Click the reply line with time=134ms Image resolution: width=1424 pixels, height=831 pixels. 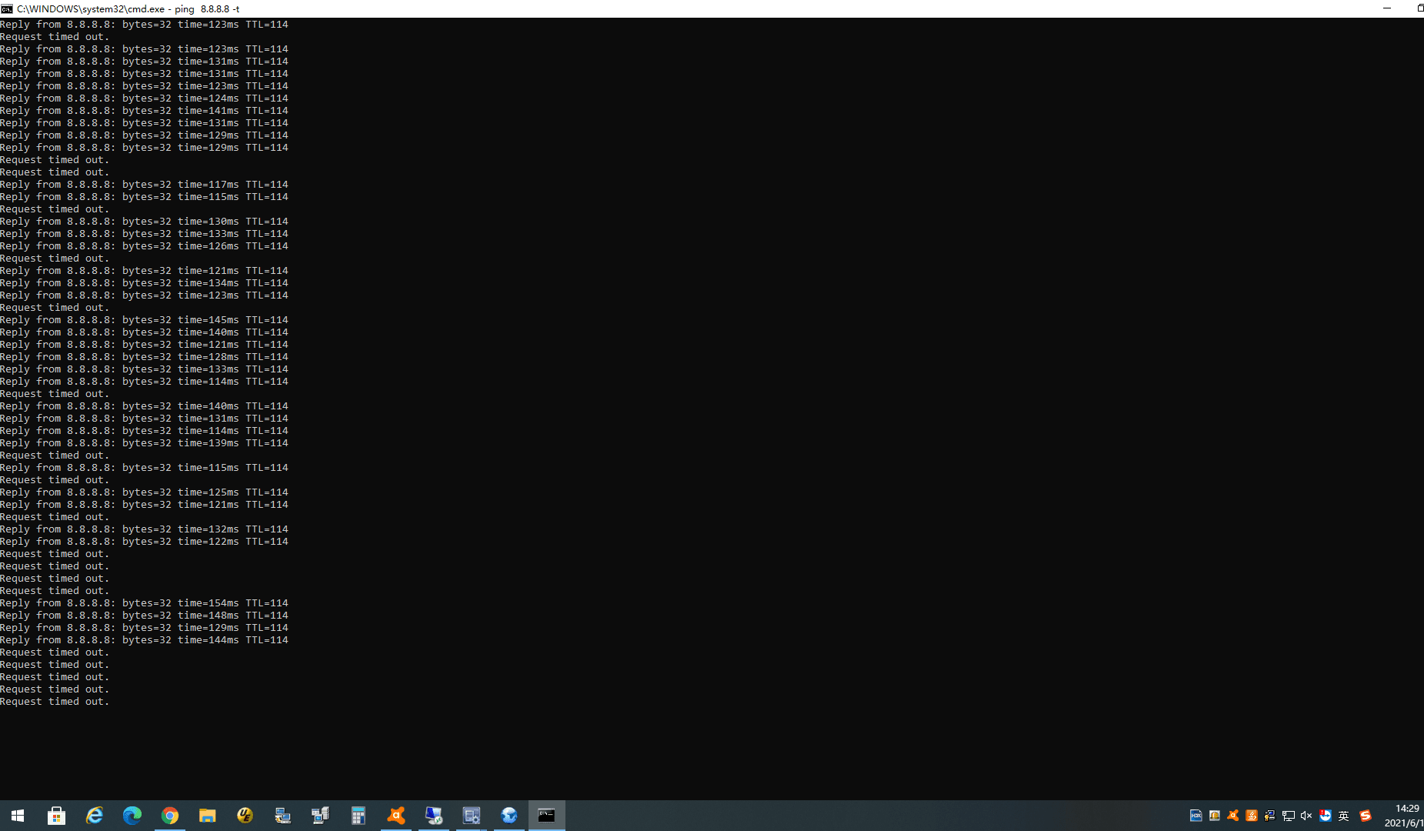click(144, 283)
